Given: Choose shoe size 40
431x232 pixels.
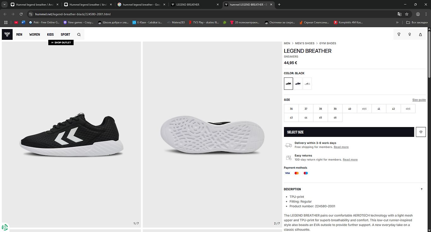Looking at the screenshot, I should point(350,109).
